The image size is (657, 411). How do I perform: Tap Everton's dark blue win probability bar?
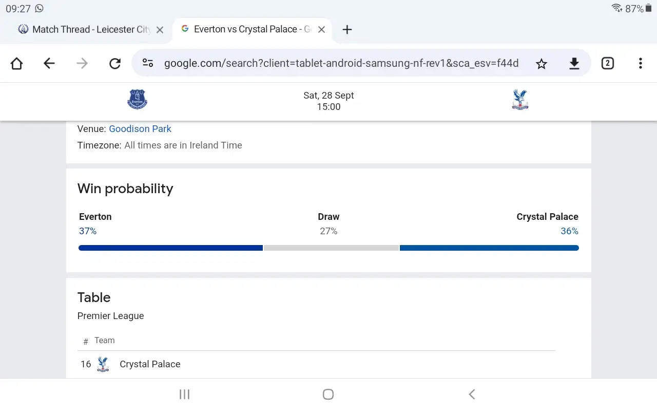click(170, 248)
